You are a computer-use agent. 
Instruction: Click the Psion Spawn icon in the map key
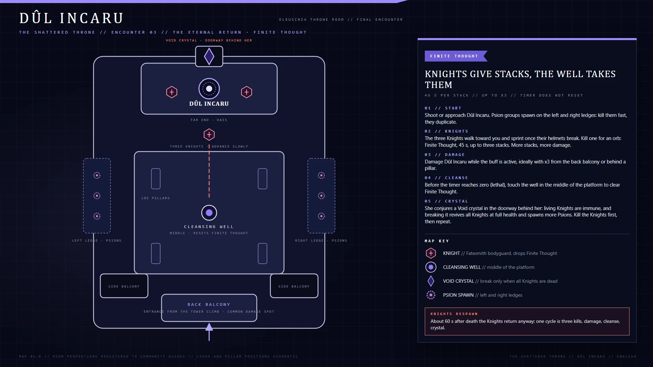point(431,295)
